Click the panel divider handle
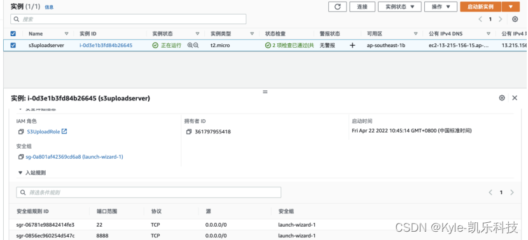This screenshot has height=240, width=528. [265, 91]
